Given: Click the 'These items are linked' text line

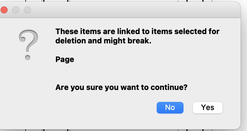Looking at the screenshot, I should (137, 31).
